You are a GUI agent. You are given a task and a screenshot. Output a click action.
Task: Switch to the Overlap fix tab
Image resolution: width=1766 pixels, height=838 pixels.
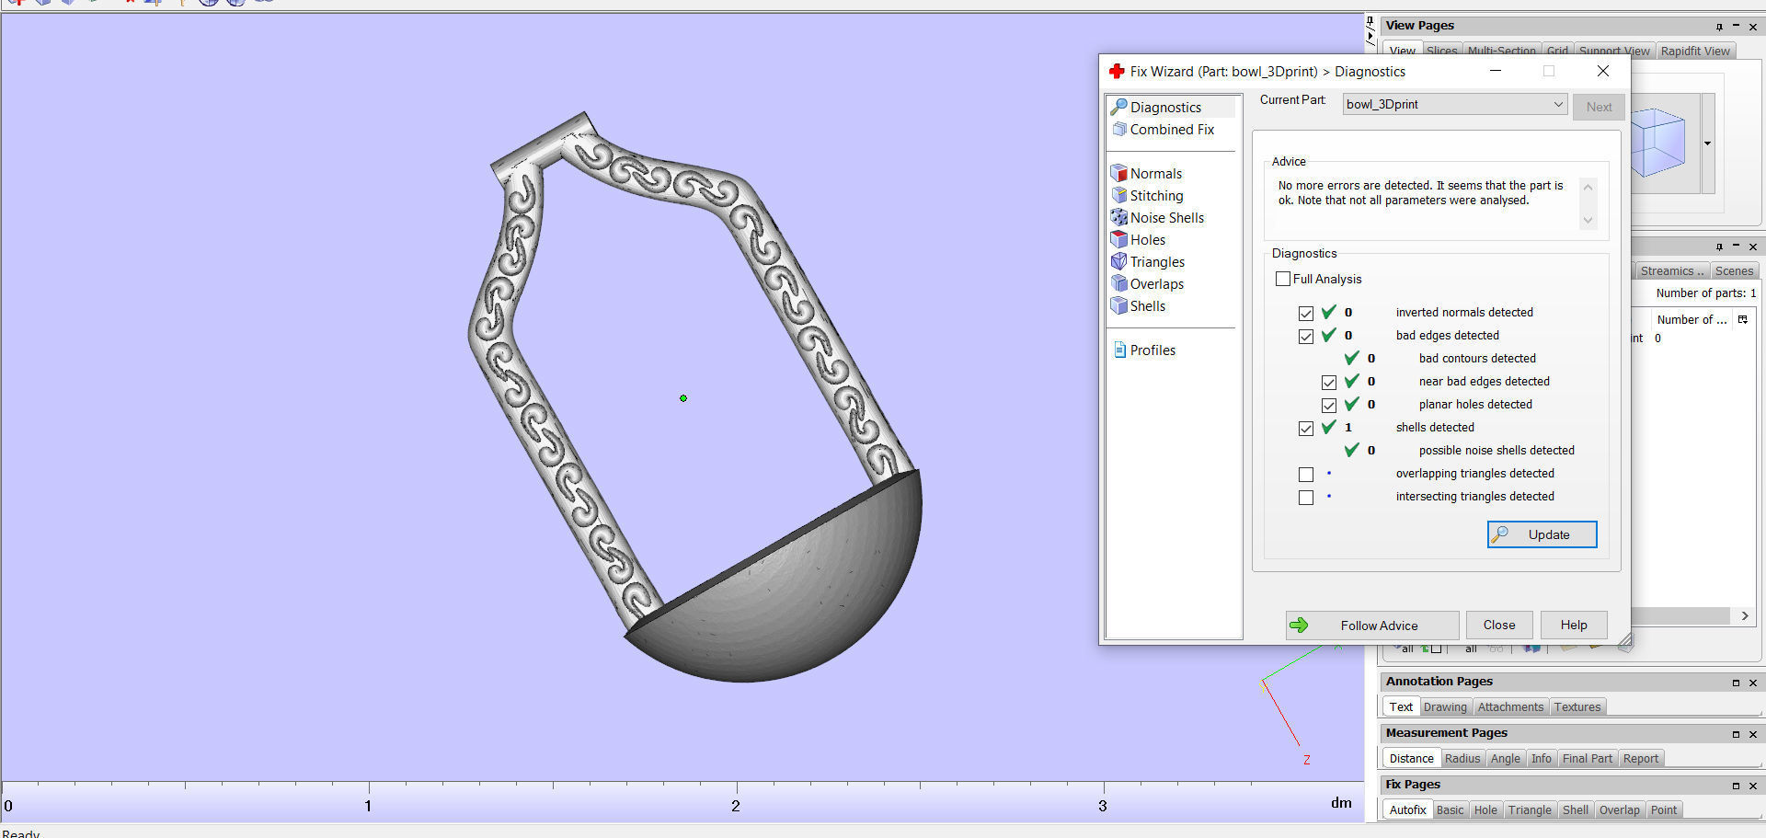click(x=1620, y=810)
